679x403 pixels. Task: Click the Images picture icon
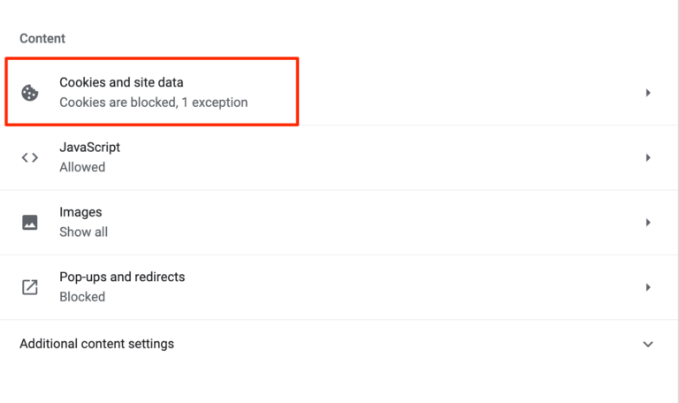30,223
